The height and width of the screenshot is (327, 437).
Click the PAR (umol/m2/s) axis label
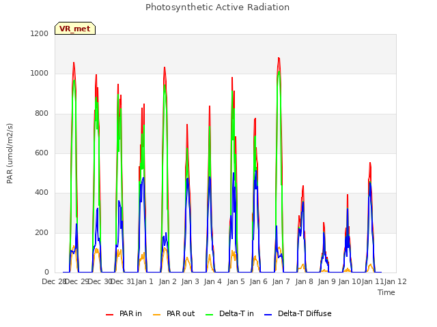[10, 153]
